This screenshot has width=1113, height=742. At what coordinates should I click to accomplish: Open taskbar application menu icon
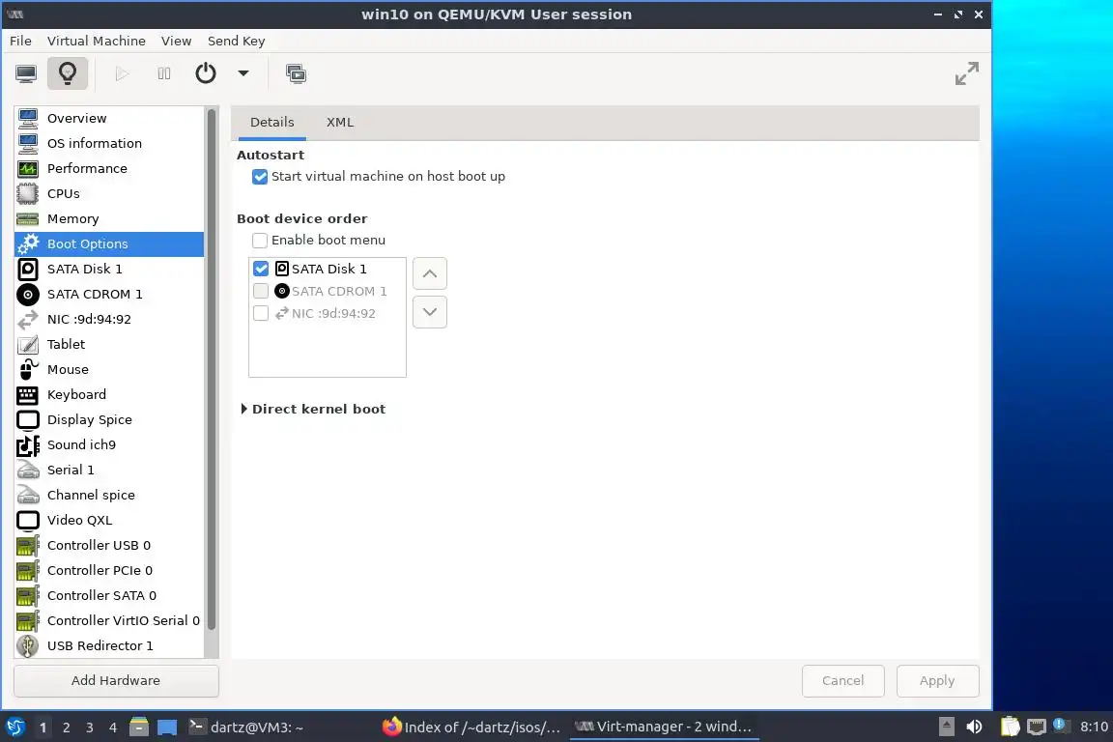coord(14,728)
